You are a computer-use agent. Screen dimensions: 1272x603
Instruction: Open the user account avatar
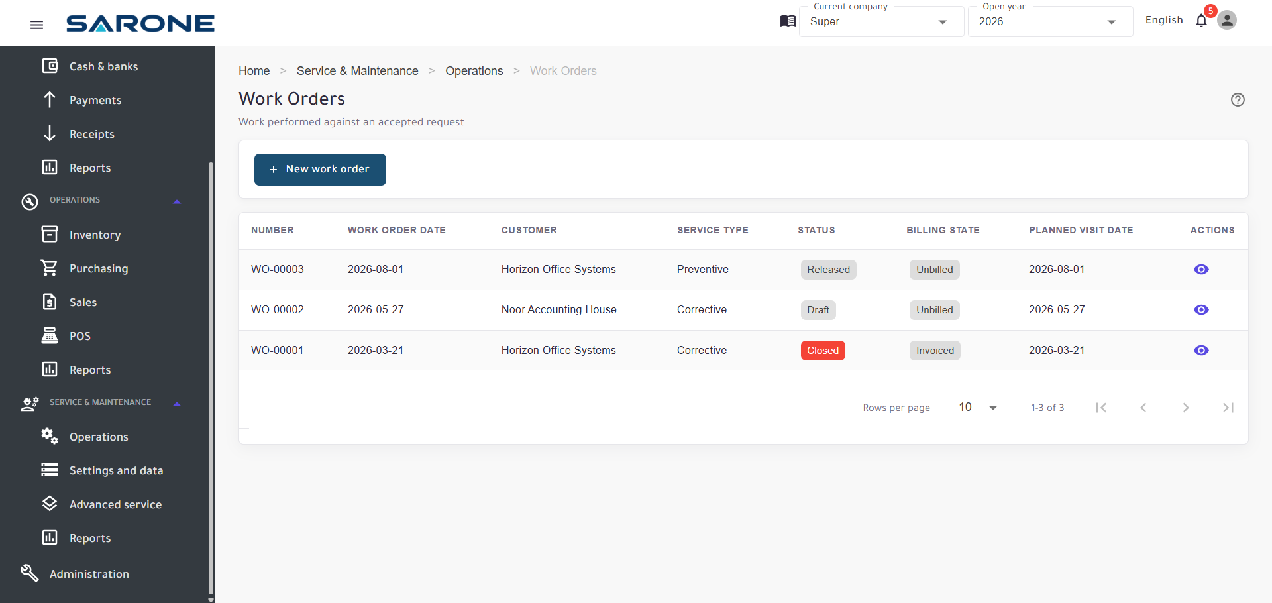(x=1227, y=20)
